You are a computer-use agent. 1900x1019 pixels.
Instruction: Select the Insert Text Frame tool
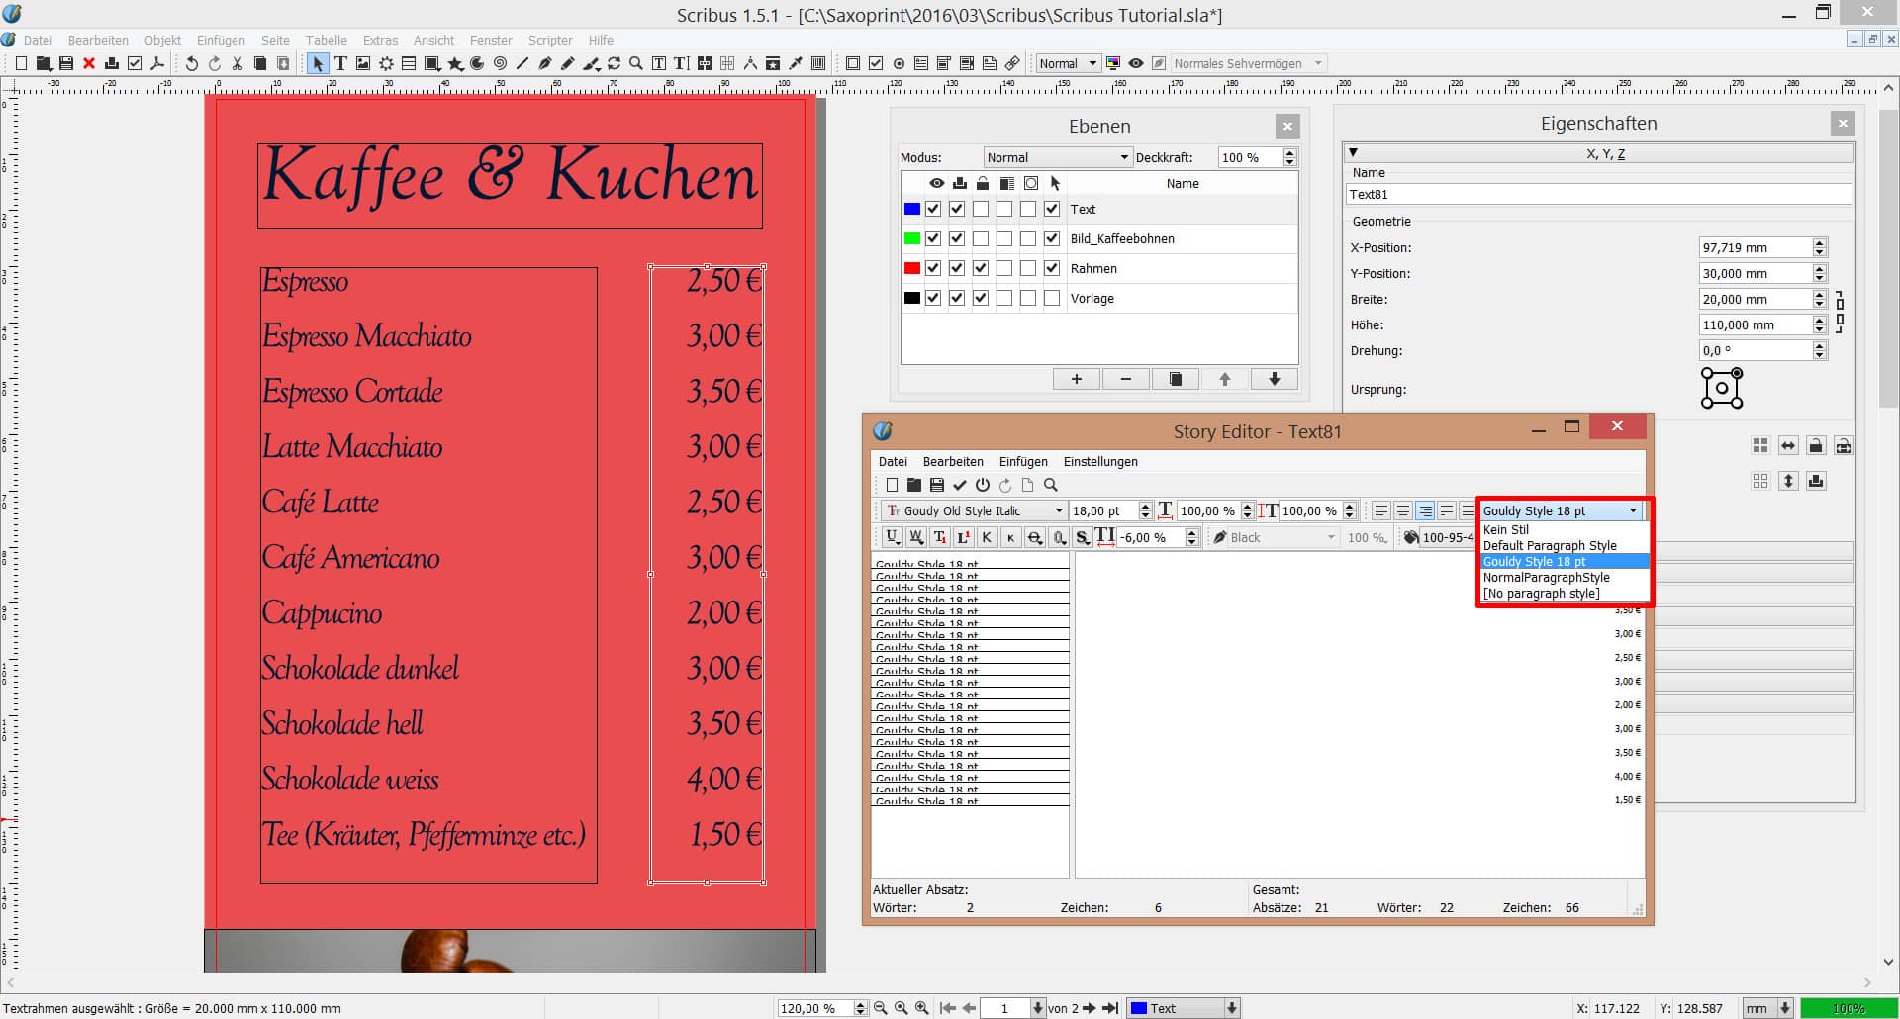[x=339, y=63]
